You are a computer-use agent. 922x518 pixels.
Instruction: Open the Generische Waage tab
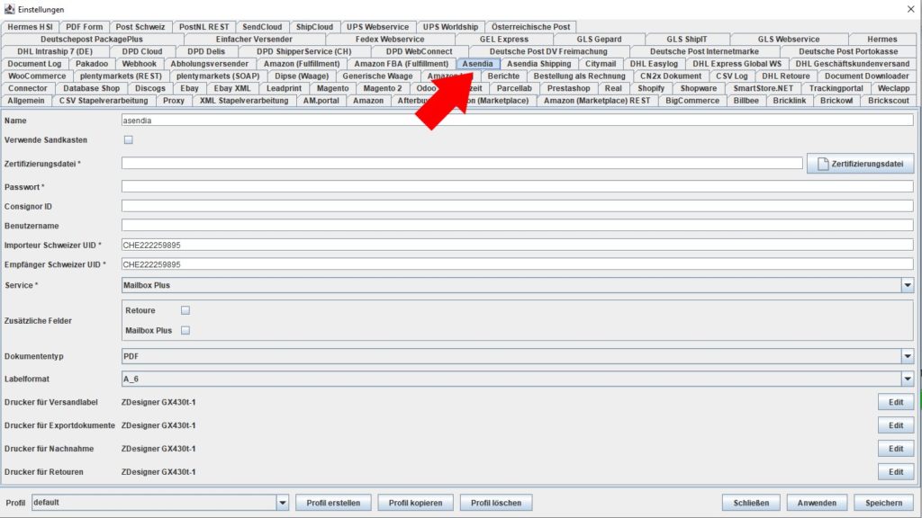377,76
